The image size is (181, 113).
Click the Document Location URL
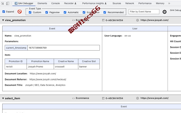pos(43,73)
